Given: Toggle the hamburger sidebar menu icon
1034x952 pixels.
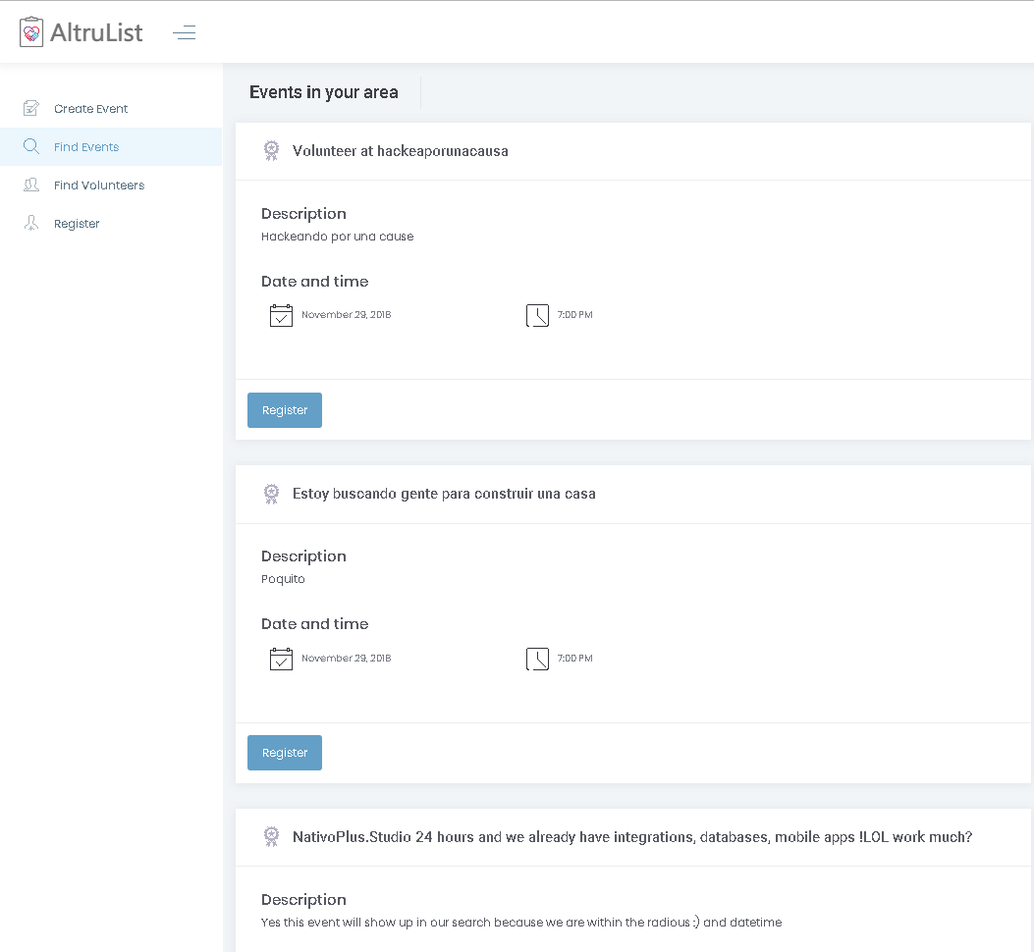Looking at the screenshot, I should [x=184, y=32].
